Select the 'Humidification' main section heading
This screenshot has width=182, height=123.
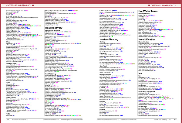[147, 39]
